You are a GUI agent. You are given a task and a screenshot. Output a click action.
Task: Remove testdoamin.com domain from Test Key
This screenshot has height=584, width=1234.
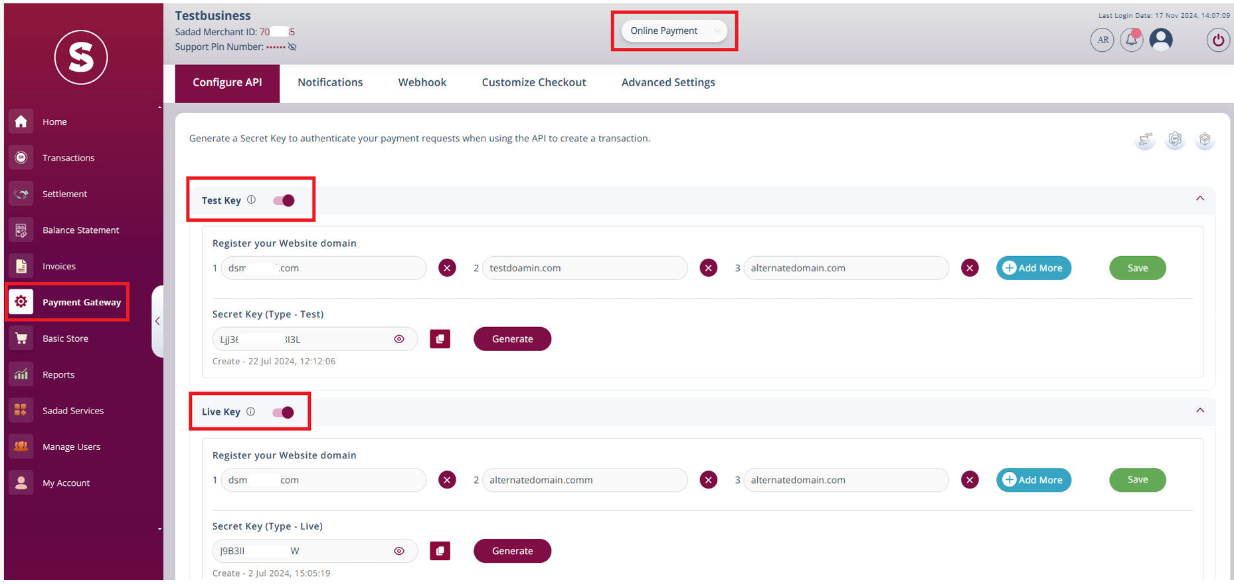pyautogui.click(x=709, y=268)
